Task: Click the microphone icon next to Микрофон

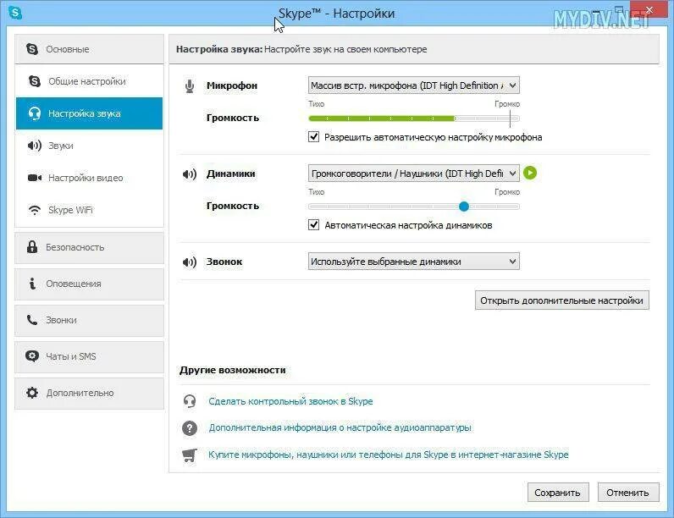Action: coord(190,85)
